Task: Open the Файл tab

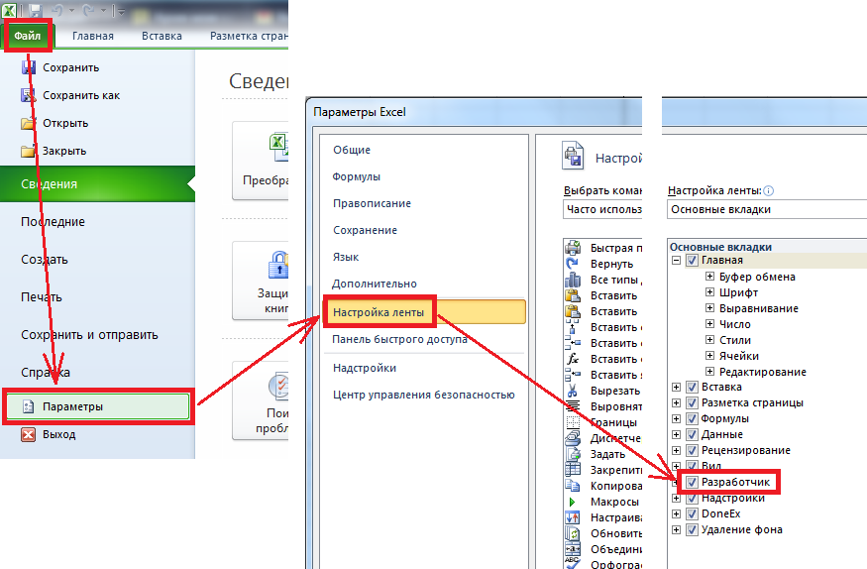Action: pyautogui.click(x=28, y=36)
